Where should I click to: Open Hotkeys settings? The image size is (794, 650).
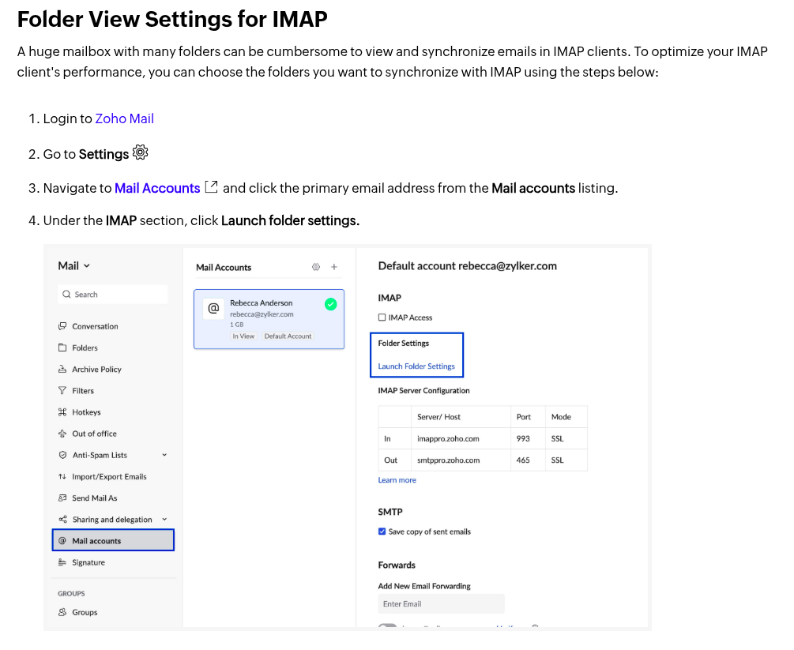point(87,412)
